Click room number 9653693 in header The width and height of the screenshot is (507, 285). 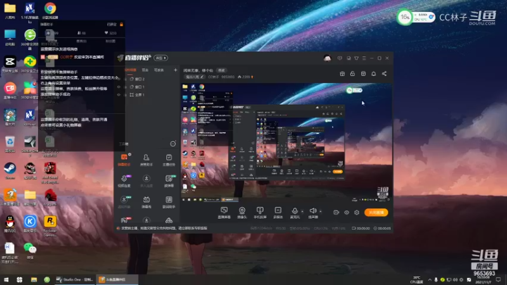tap(228, 77)
